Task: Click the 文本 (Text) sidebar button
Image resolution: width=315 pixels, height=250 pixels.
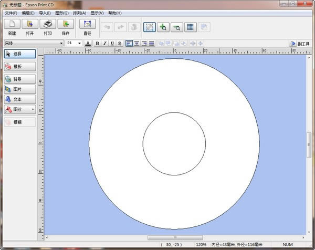Action: click(x=20, y=99)
